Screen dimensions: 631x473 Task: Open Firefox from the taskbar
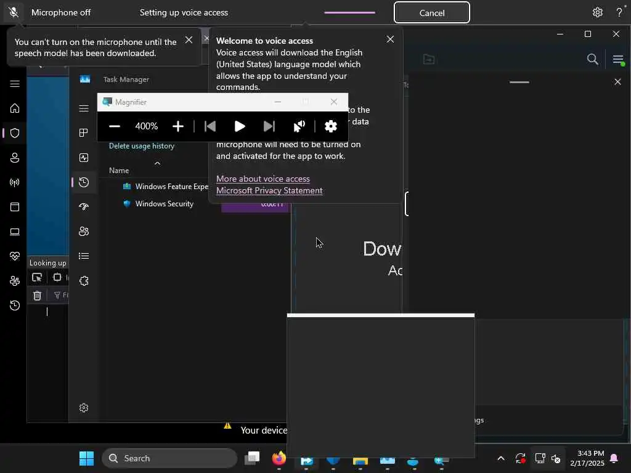click(279, 458)
